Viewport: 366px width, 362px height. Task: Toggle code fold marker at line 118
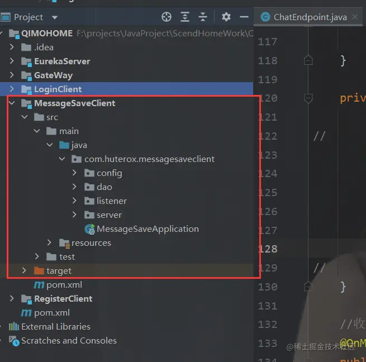tap(308, 60)
